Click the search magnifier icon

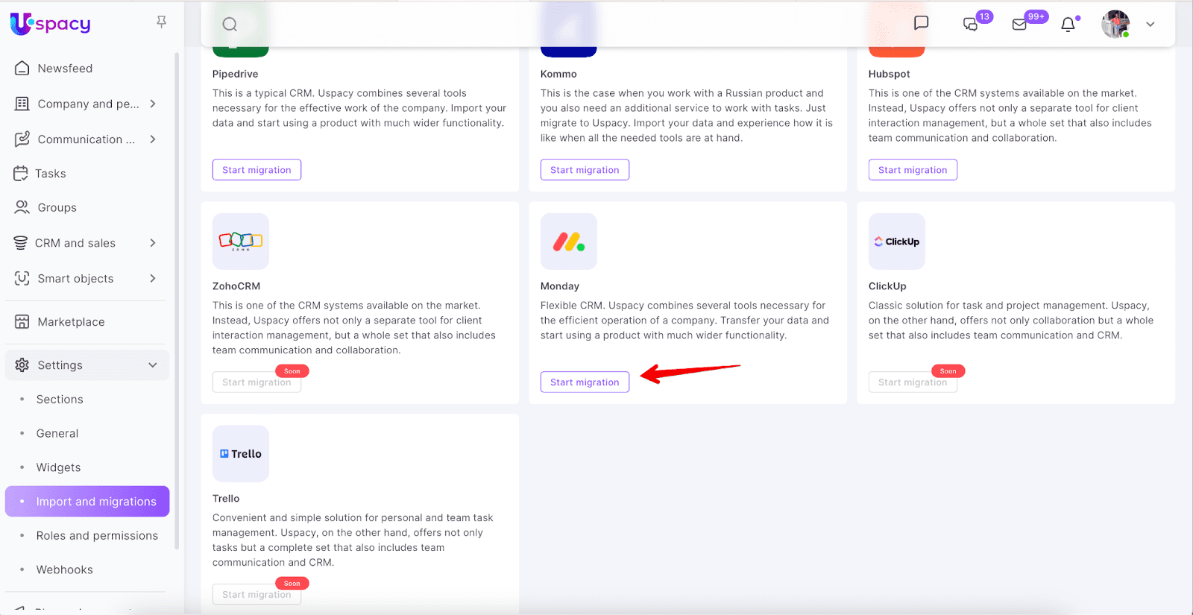(x=230, y=25)
